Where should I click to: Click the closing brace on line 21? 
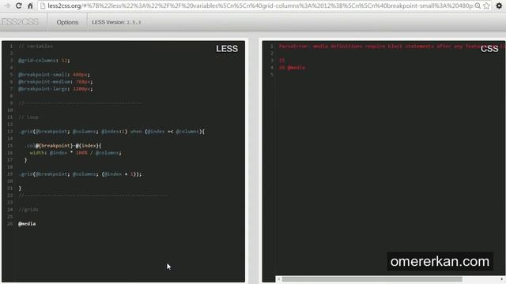[20, 188]
